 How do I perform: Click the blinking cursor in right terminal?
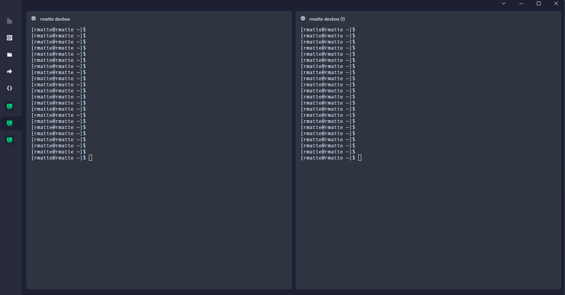(359, 157)
